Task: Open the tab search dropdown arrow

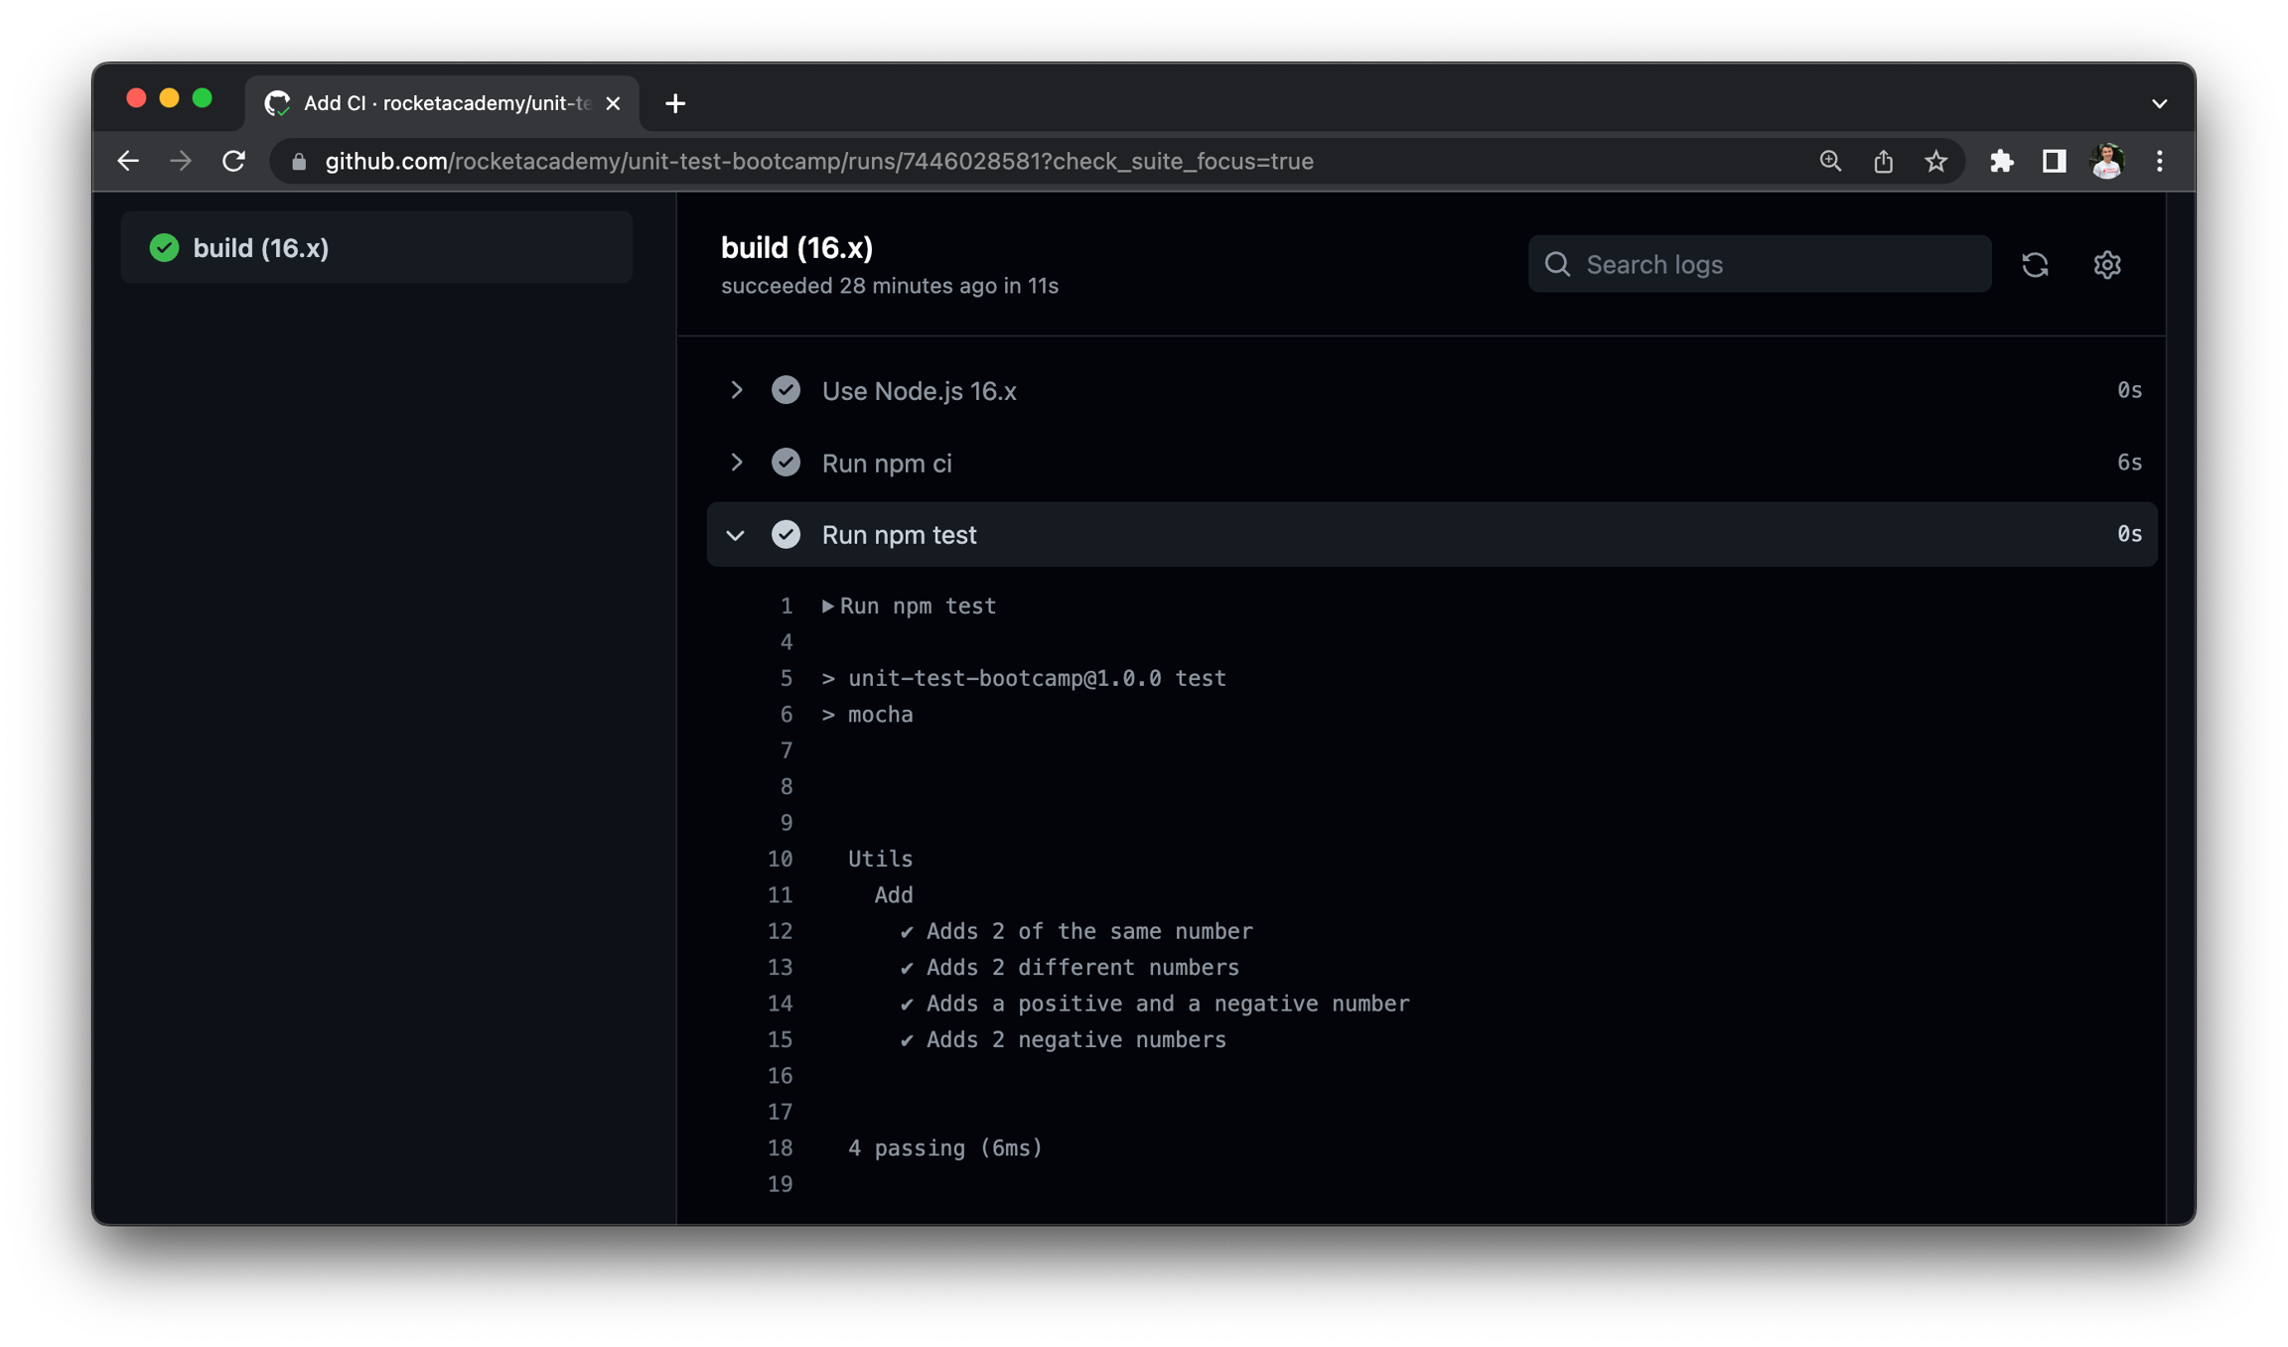Action: coord(2159,103)
